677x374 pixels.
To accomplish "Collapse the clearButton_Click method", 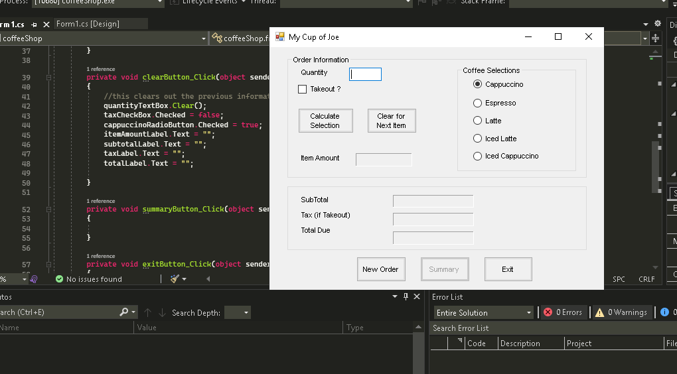I will click(x=48, y=78).
